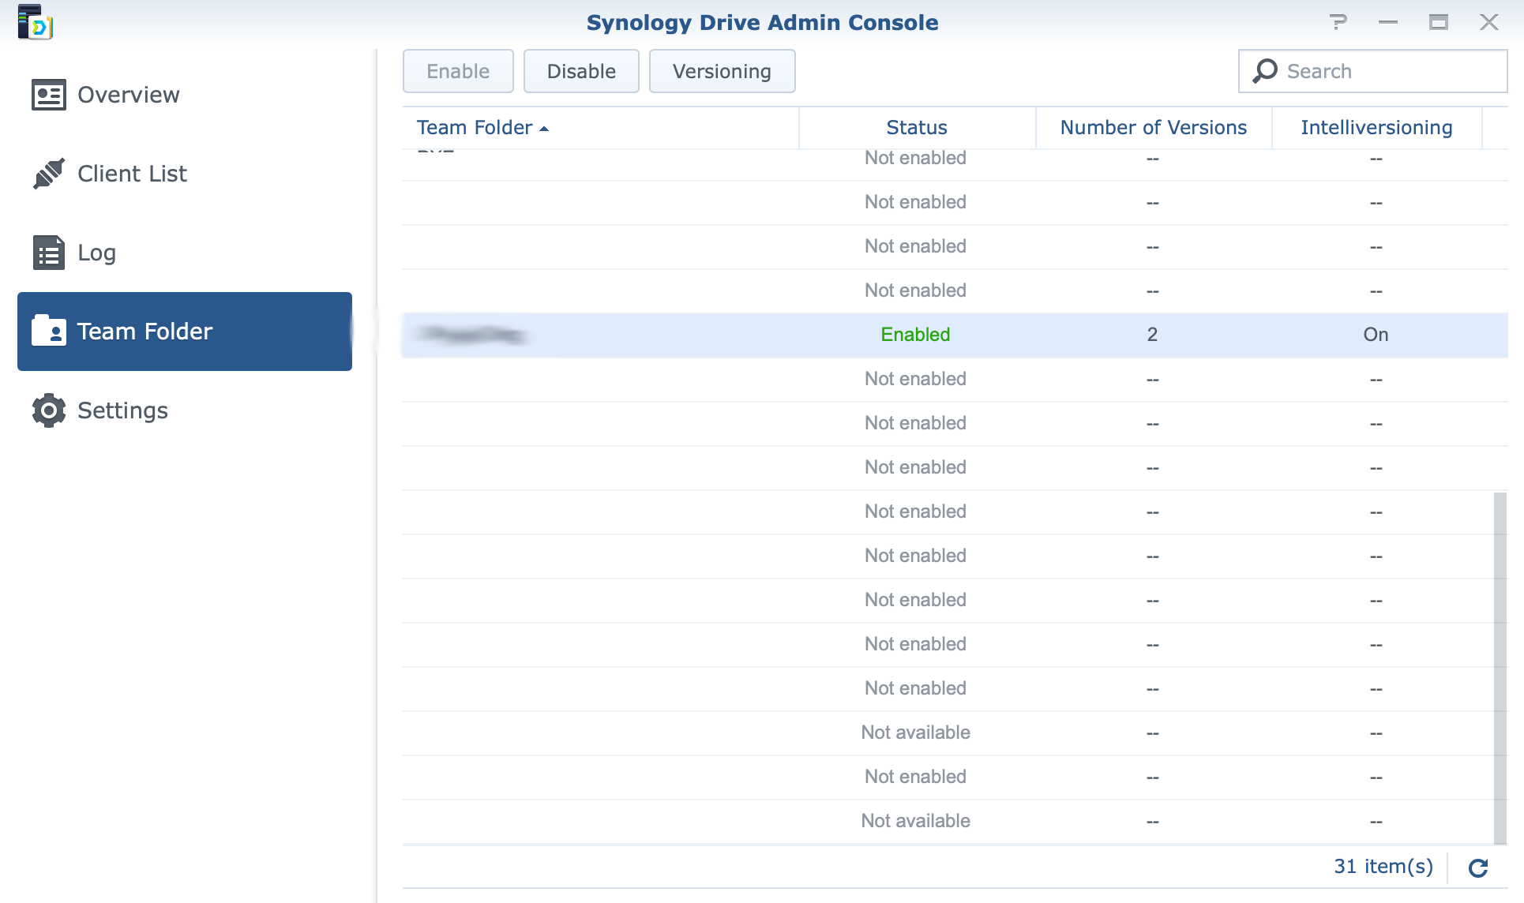This screenshot has width=1524, height=903.
Task: Switch to the Log section
Action: pyautogui.click(x=96, y=253)
